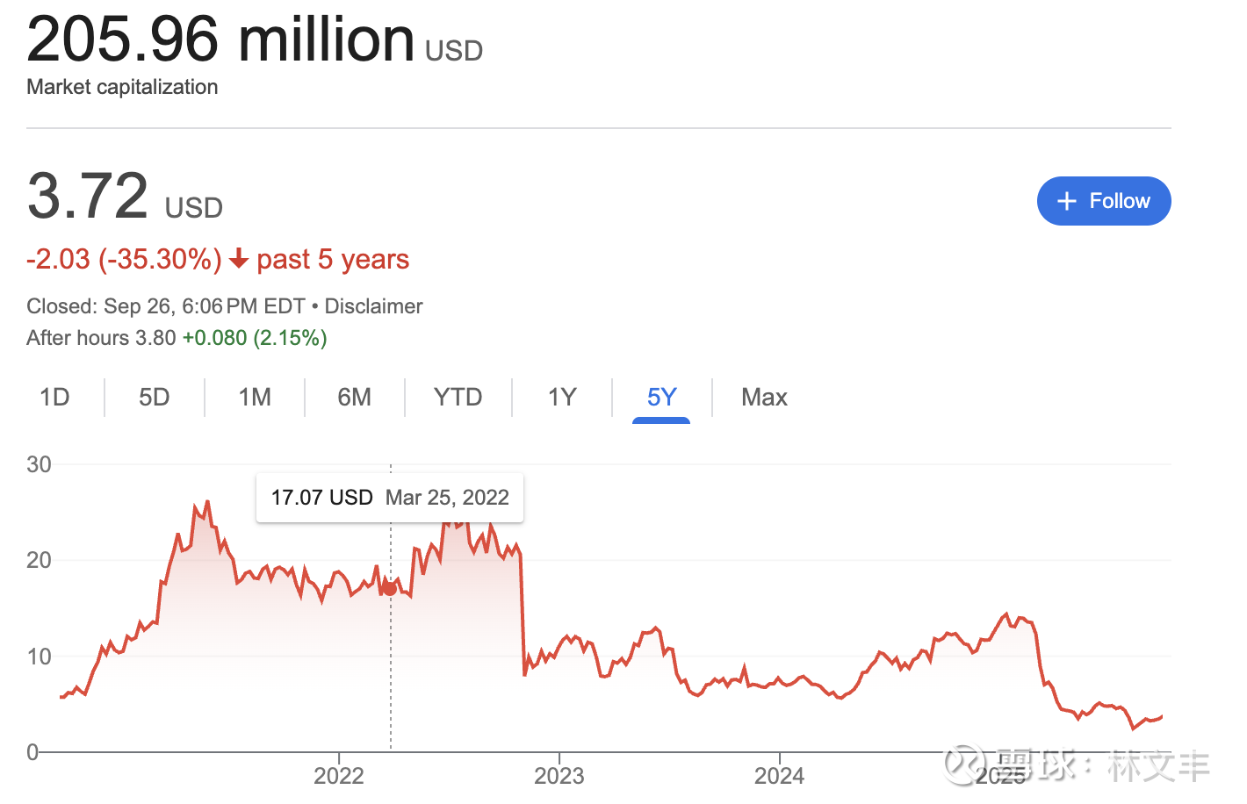The height and width of the screenshot is (804, 1247).
Task: Open the YTD chart view
Action: (x=458, y=398)
